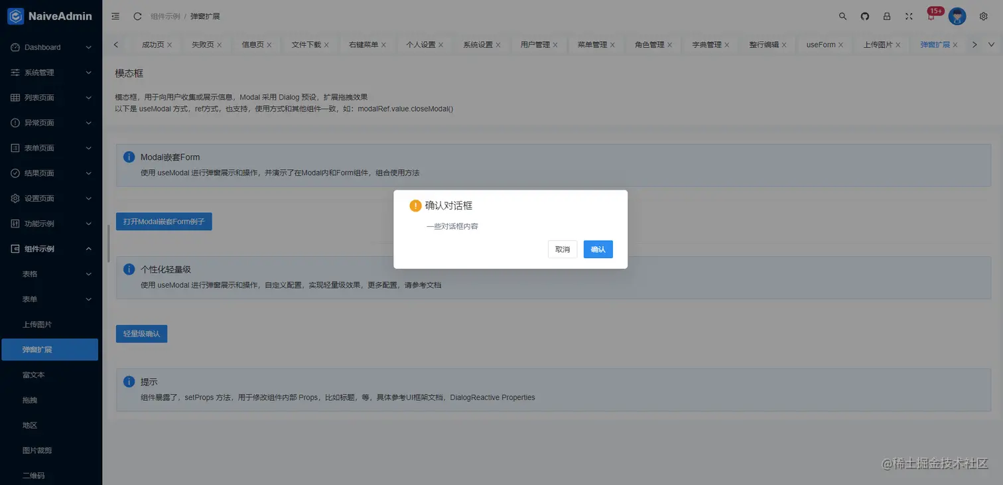Open the global search icon
Screen dimensions: 1003x485
842,15
